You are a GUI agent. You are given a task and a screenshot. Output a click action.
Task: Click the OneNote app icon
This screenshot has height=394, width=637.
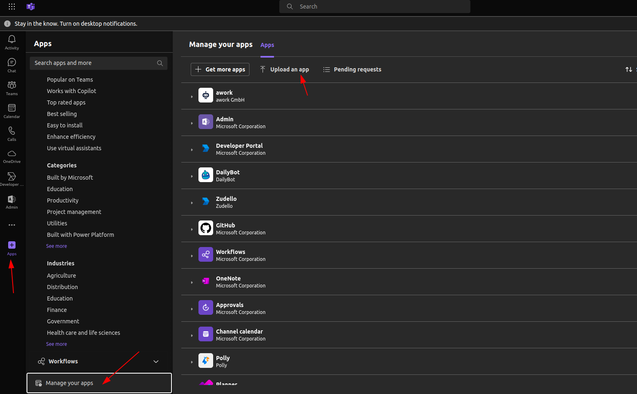(x=206, y=281)
